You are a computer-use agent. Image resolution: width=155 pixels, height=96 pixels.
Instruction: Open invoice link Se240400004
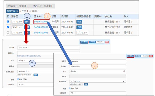tap(41, 27)
